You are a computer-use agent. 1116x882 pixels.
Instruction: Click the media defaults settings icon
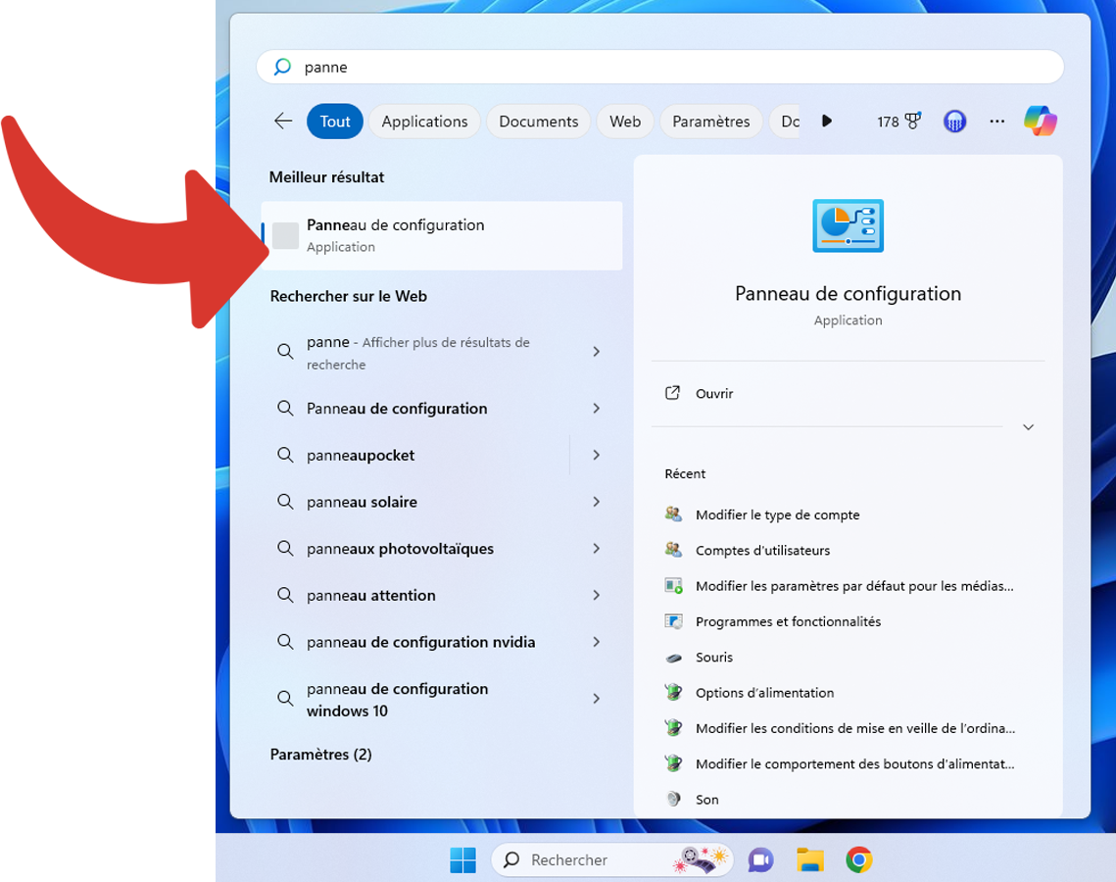coord(673,585)
